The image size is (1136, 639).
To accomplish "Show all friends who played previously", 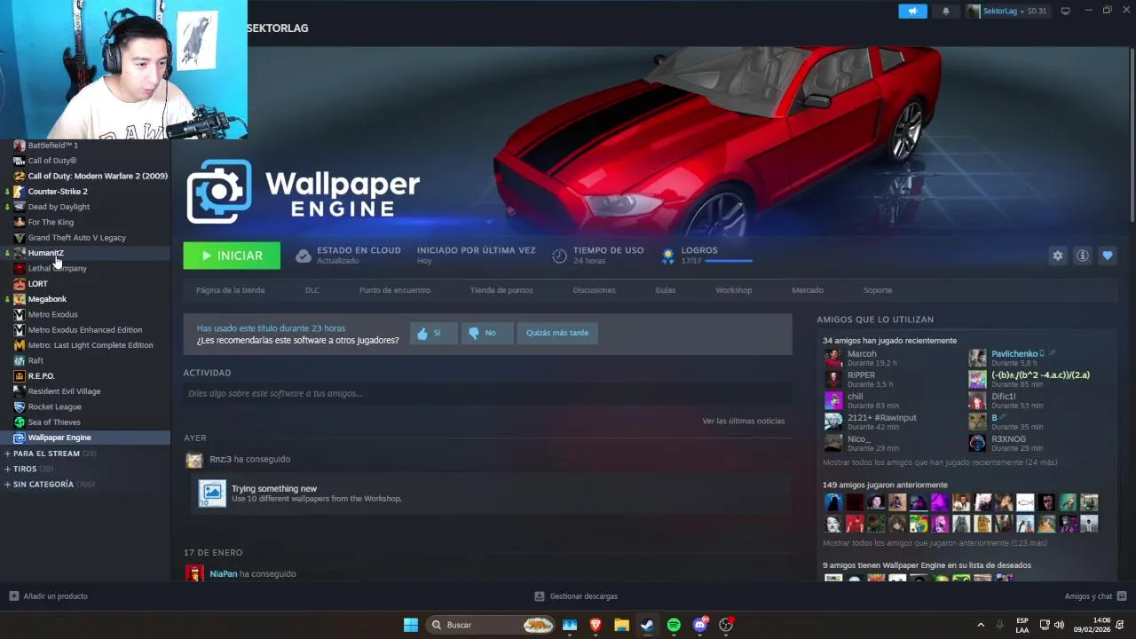I will pyautogui.click(x=935, y=543).
